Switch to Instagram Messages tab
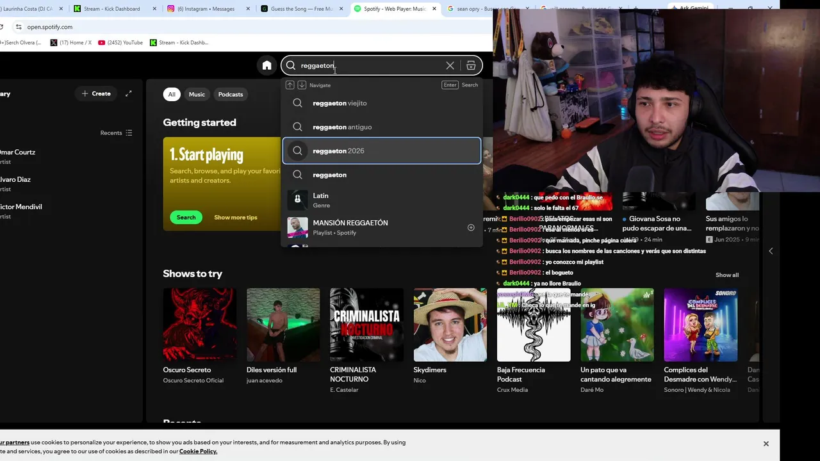 pyautogui.click(x=206, y=9)
